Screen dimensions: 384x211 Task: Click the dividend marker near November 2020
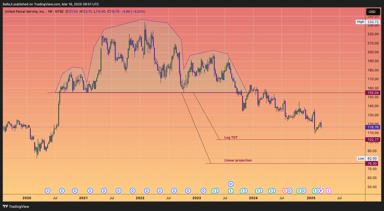point(75,191)
